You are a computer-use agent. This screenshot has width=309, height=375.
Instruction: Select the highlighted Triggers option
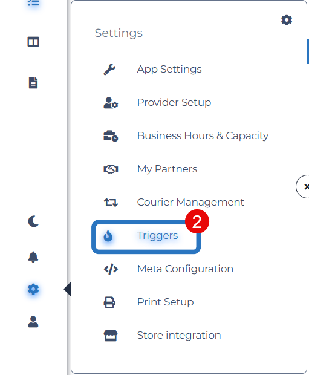[146, 236]
